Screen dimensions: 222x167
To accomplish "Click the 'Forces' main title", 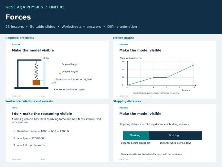I will pos(18,17).
